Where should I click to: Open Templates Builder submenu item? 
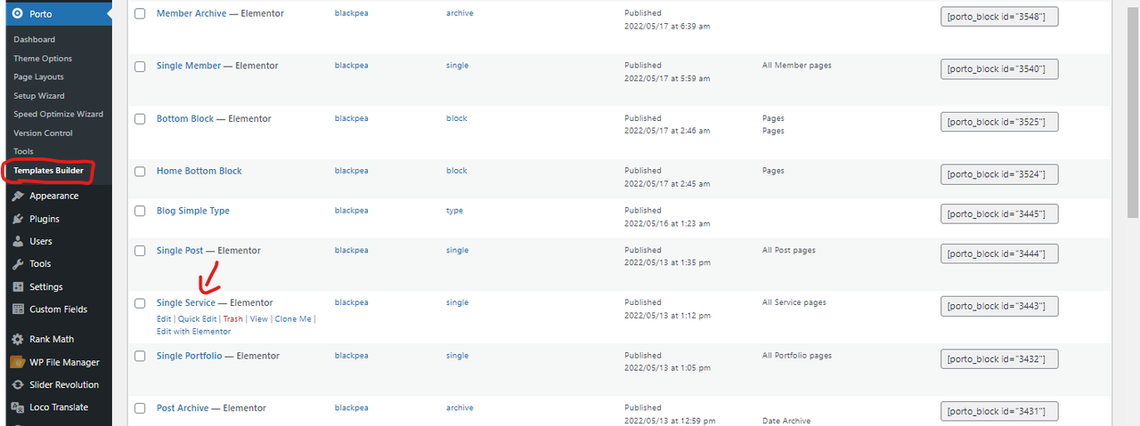click(48, 171)
